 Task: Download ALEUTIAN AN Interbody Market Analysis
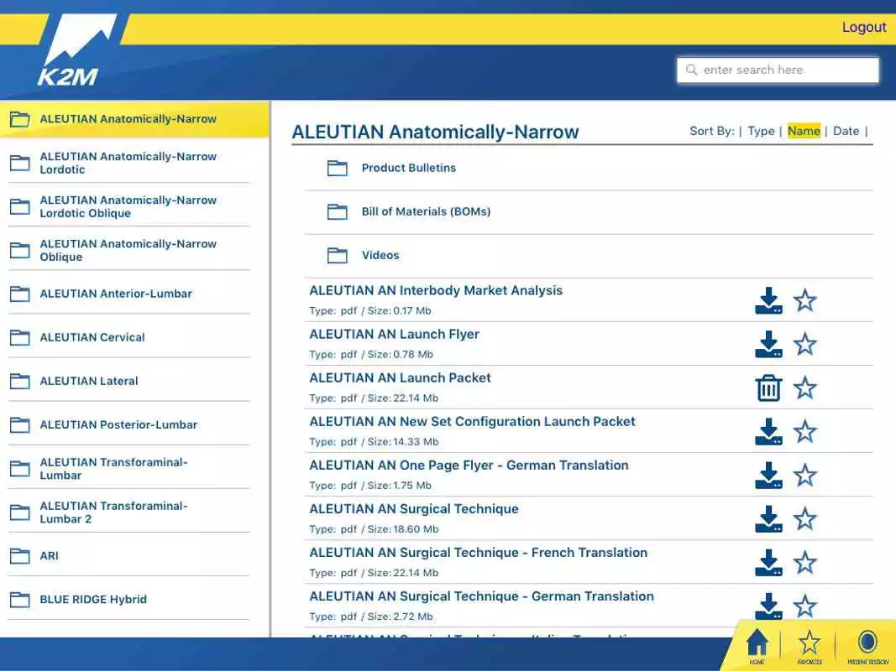point(768,301)
